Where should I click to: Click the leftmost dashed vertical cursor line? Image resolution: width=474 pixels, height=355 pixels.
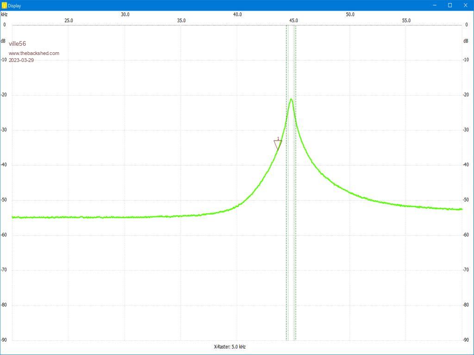click(x=286, y=185)
